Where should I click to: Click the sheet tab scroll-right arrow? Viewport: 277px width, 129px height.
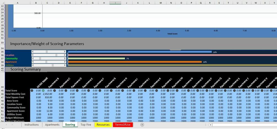[12, 125]
